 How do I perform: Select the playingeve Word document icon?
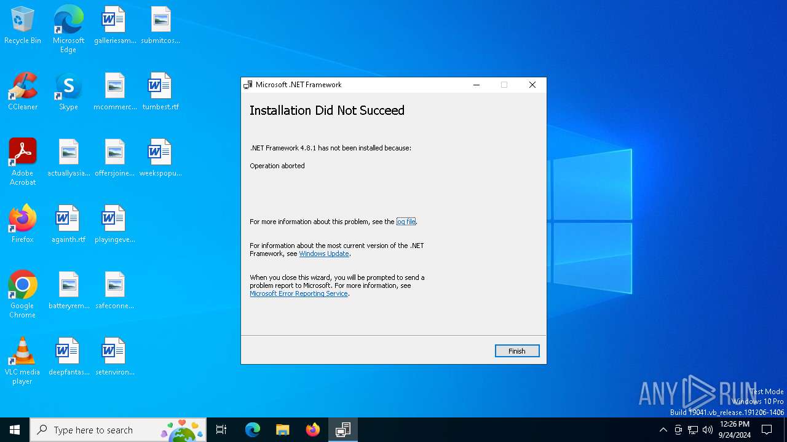click(x=115, y=225)
